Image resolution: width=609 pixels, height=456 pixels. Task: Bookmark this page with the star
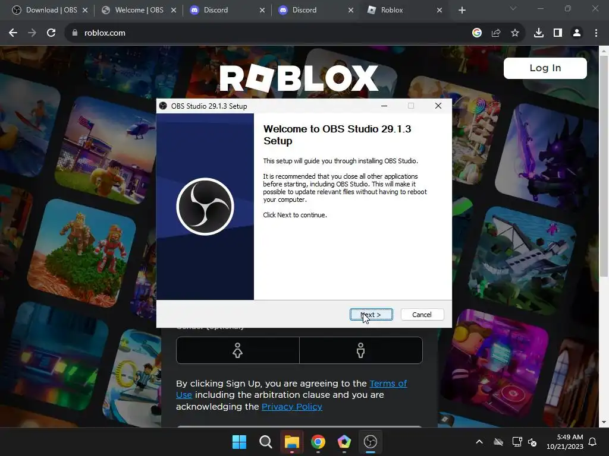pos(515,33)
